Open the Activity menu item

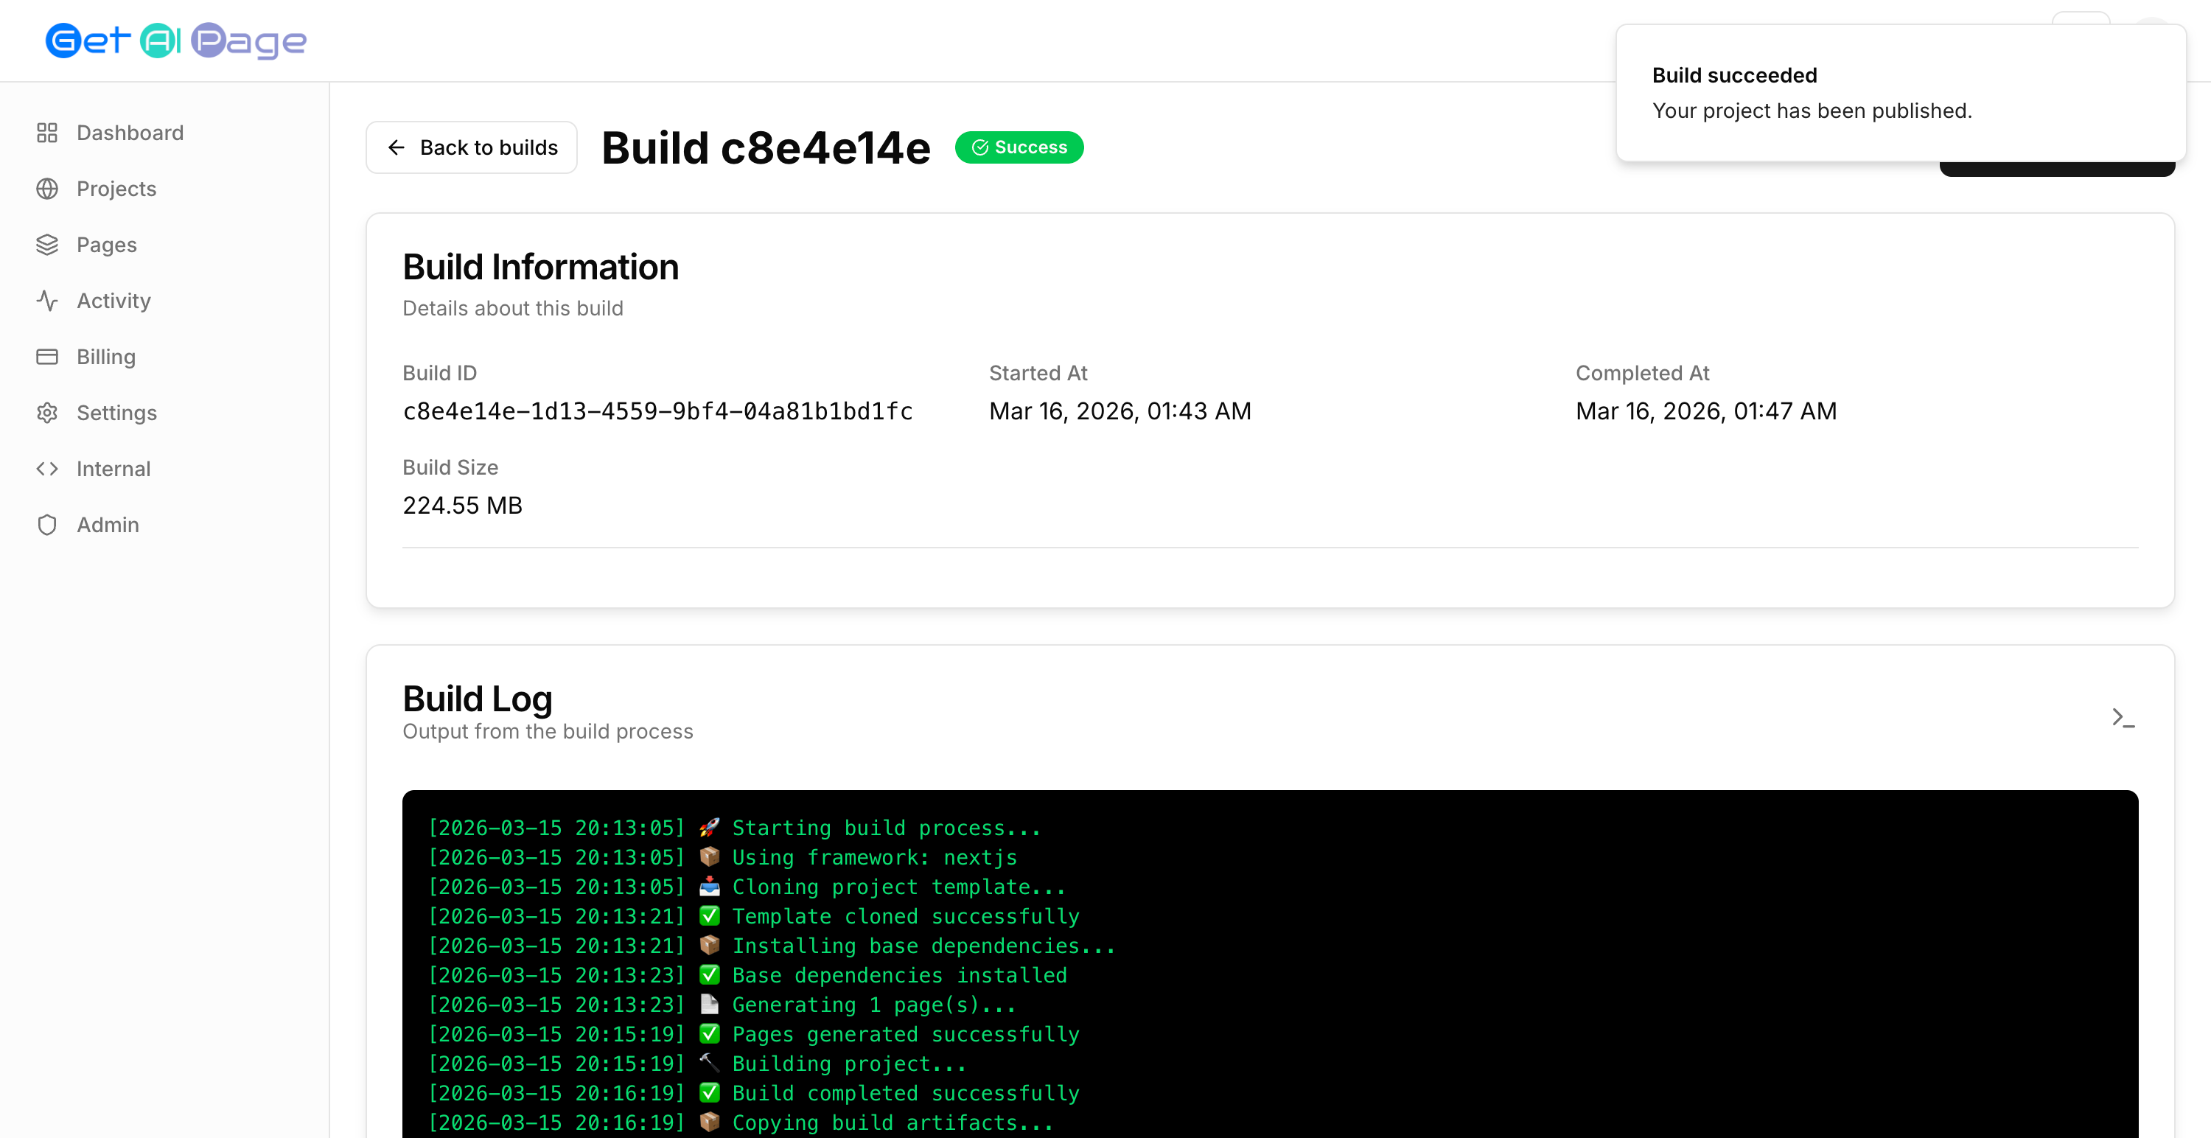coord(113,301)
